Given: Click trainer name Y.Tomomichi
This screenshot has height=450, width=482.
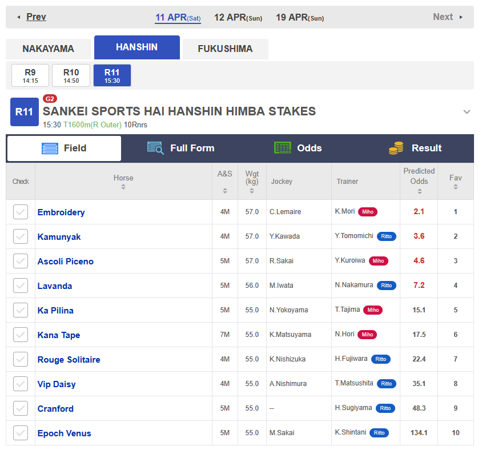Looking at the screenshot, I should (354, 236).
